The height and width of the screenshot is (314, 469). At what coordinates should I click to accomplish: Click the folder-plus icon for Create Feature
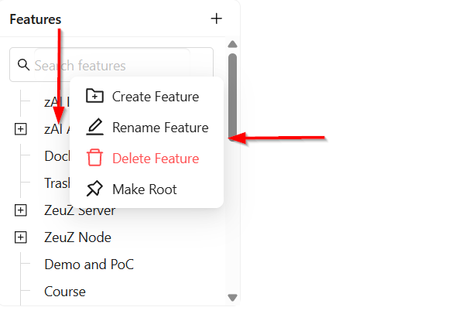(94, 96)
